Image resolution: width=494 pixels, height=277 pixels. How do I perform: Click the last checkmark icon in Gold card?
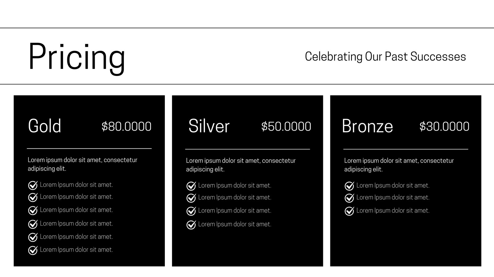(x=33, y=250)
